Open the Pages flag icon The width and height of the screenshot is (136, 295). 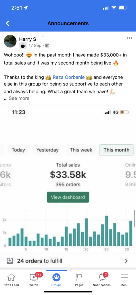tap(79, 277)
